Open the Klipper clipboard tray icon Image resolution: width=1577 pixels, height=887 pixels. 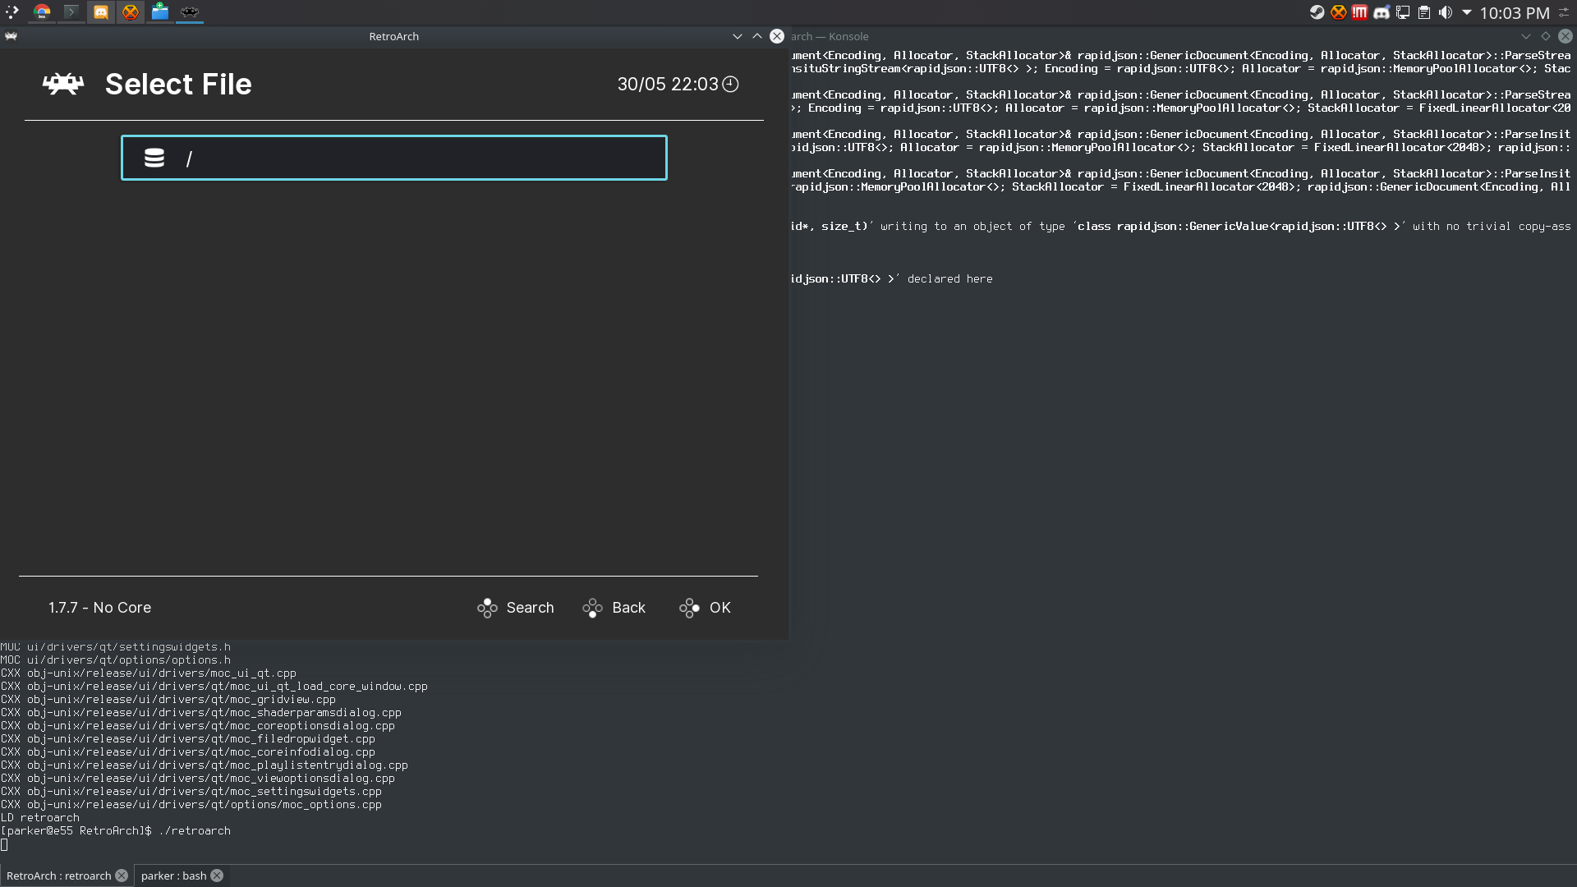[1423, 12]
